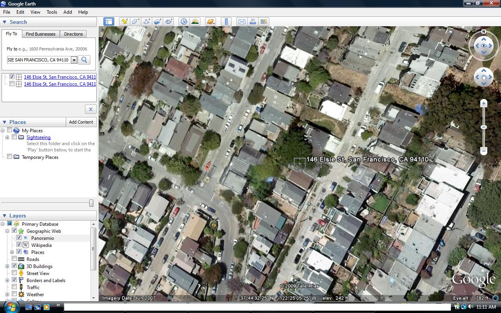Switch to the Directions tab
The height and width of the screenshot is (313, 501).
(74, 34)
